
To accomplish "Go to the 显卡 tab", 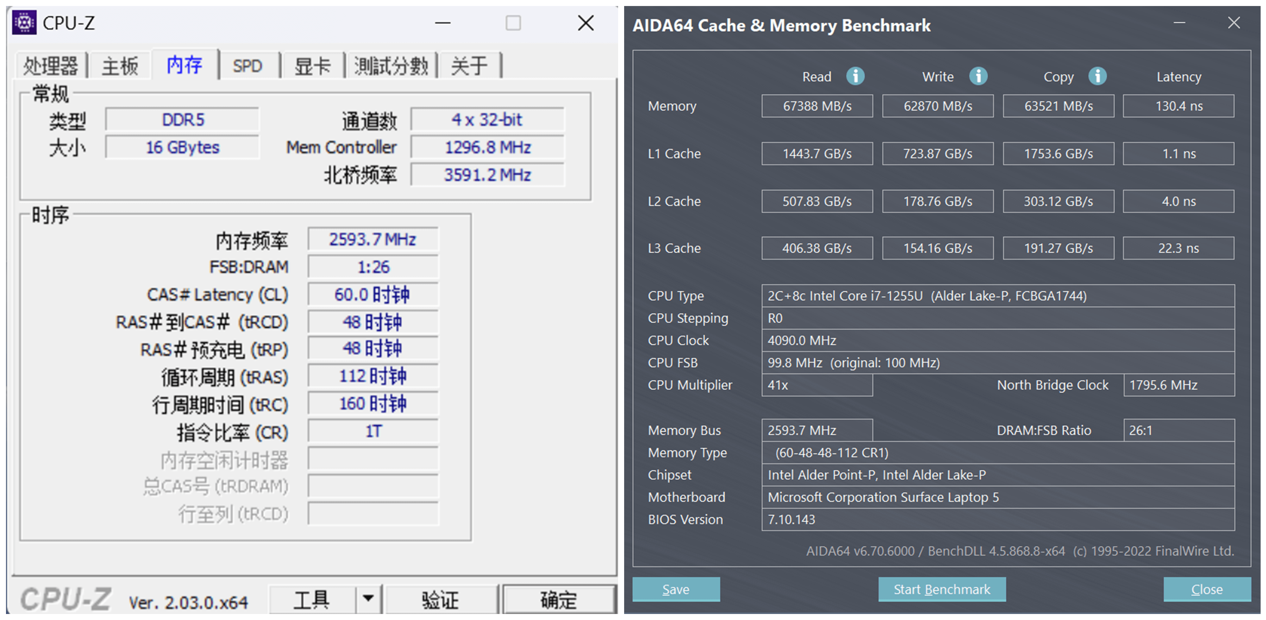I will pyautogui.click(x=313, y=66).
